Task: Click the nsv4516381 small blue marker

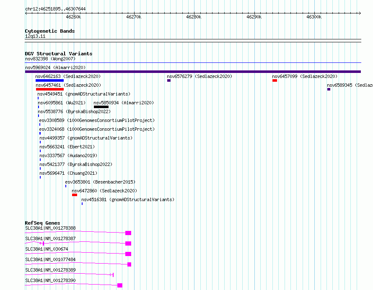Action: (x=82, y=204)
